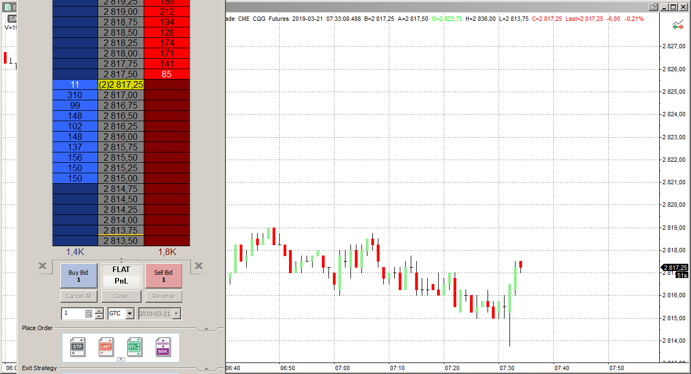
Task: Click ask size 212 at 2 819,00
Action: click(x=167, y=12)
